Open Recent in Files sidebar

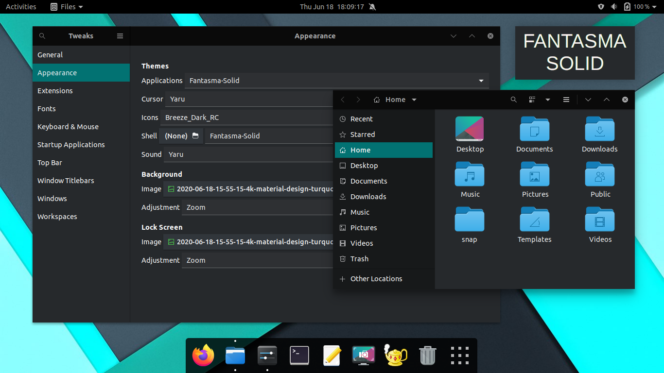click(x=384, y=119)
